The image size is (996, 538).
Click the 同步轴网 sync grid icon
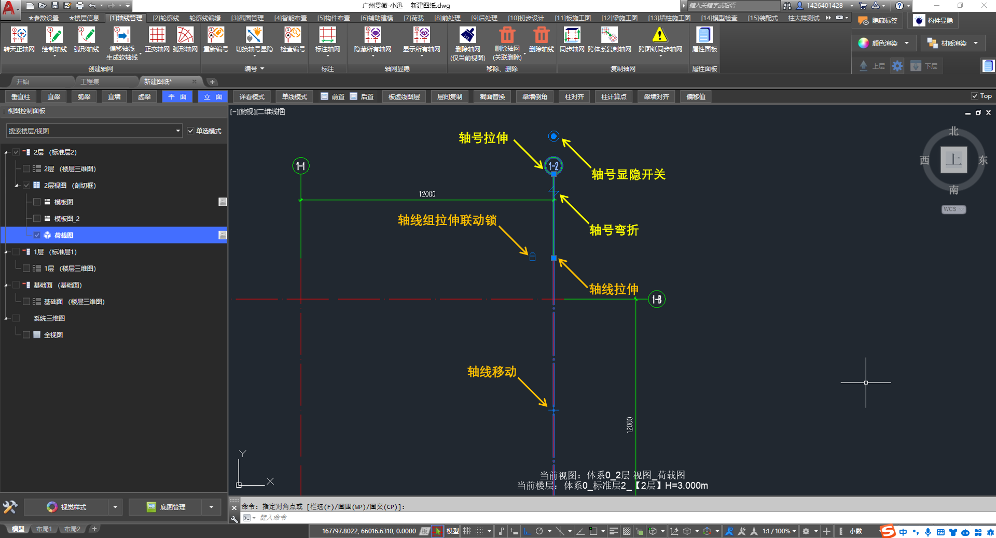pyautogui.click(x=572, y=39)
